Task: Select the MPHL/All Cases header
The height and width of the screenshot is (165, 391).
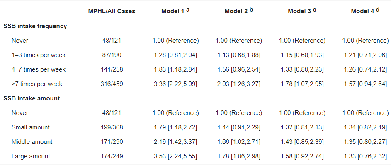Action: coord(112,12)
